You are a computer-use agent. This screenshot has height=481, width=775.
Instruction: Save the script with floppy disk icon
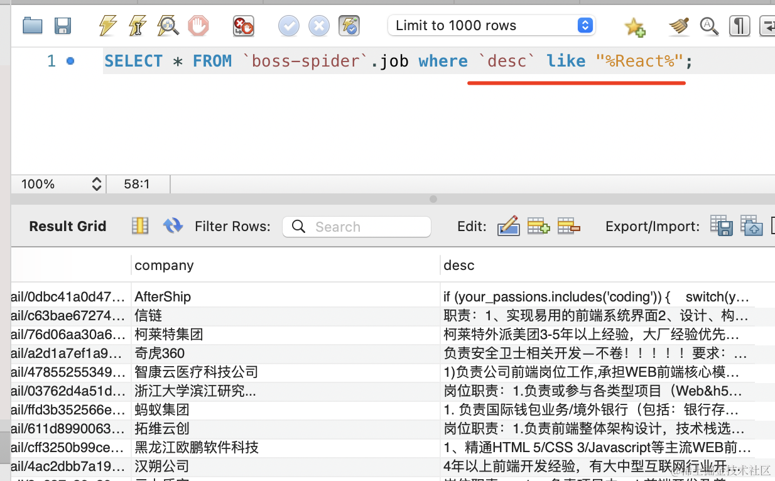click(63, 26)
